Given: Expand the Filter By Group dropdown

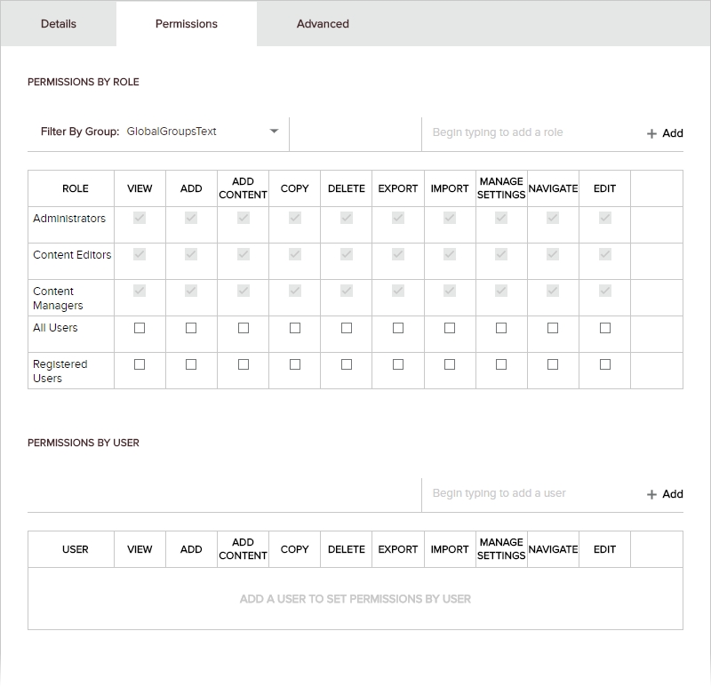Looking at the screenshot, I should [274, 132].
